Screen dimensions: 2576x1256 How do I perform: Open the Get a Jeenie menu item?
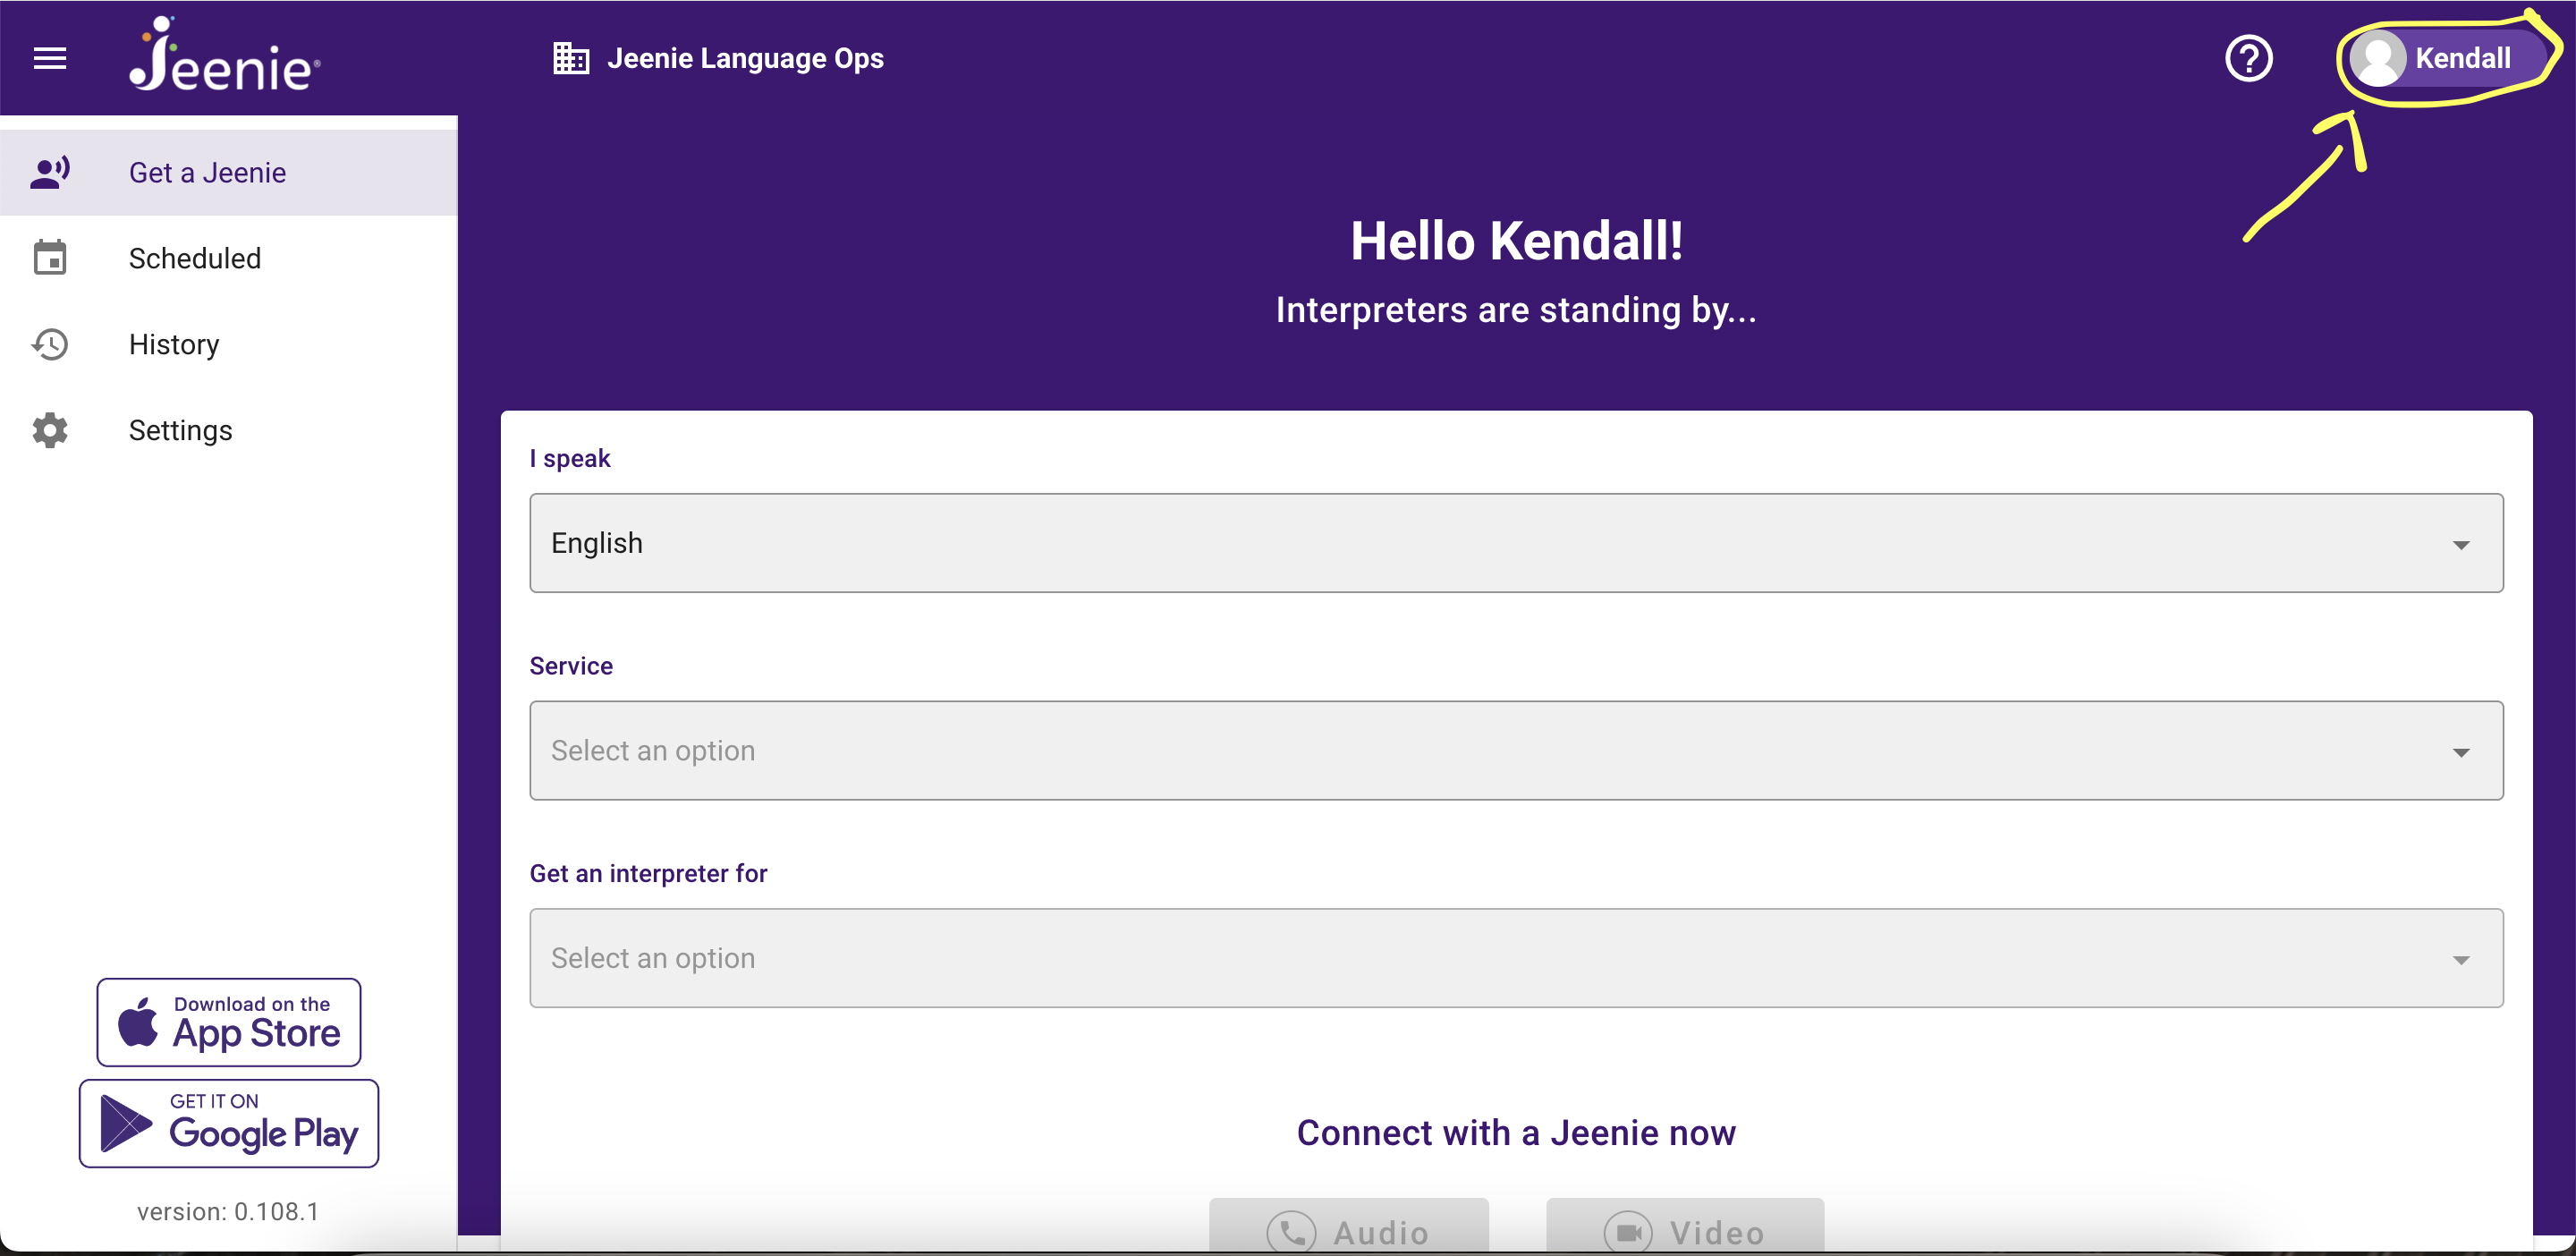point(229,172)
